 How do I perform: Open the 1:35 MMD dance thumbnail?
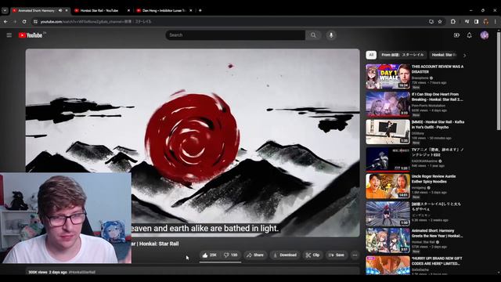tap(388, 132)
